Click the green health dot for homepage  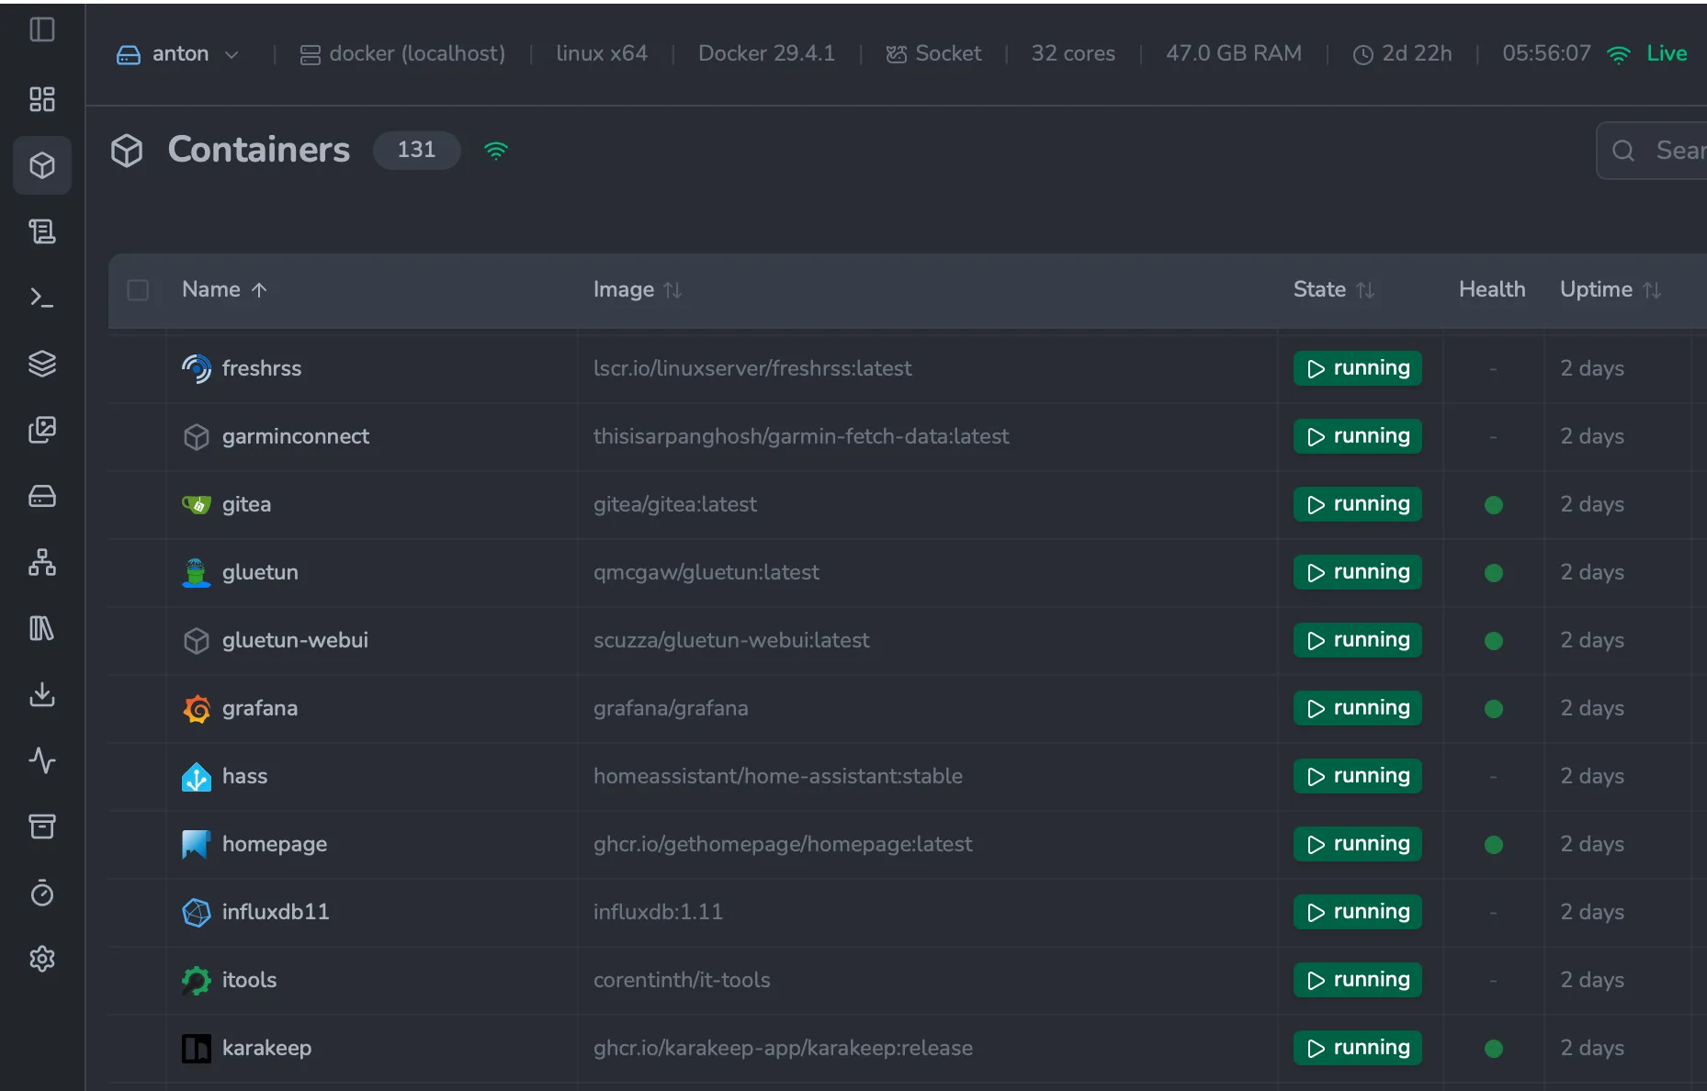click(x=1494, y=845)
